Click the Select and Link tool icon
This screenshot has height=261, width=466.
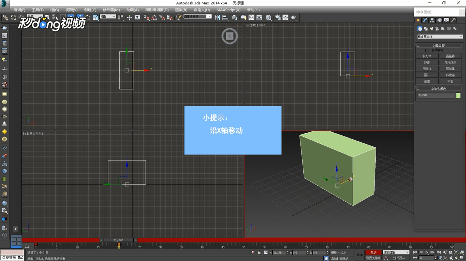pos(6,17)
